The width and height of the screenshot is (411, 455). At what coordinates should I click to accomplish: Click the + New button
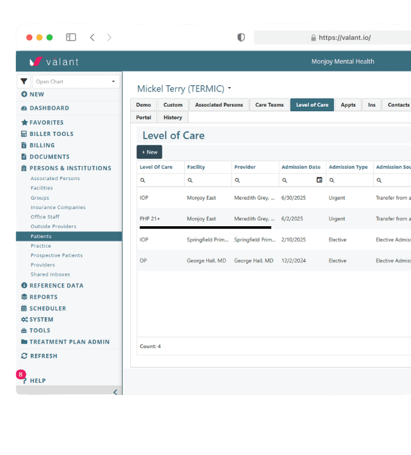149,152
